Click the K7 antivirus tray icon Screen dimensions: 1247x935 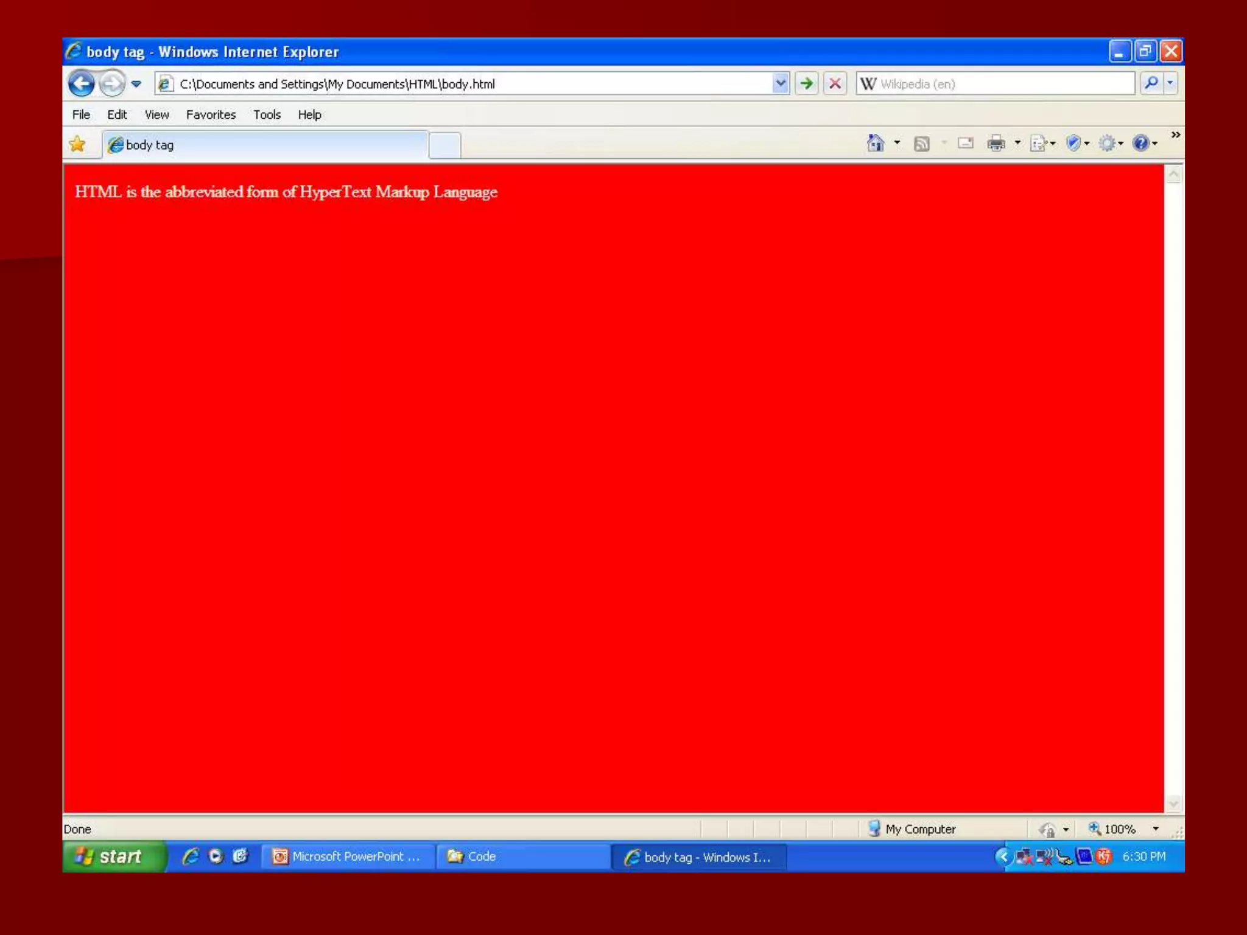point(1104,857)
